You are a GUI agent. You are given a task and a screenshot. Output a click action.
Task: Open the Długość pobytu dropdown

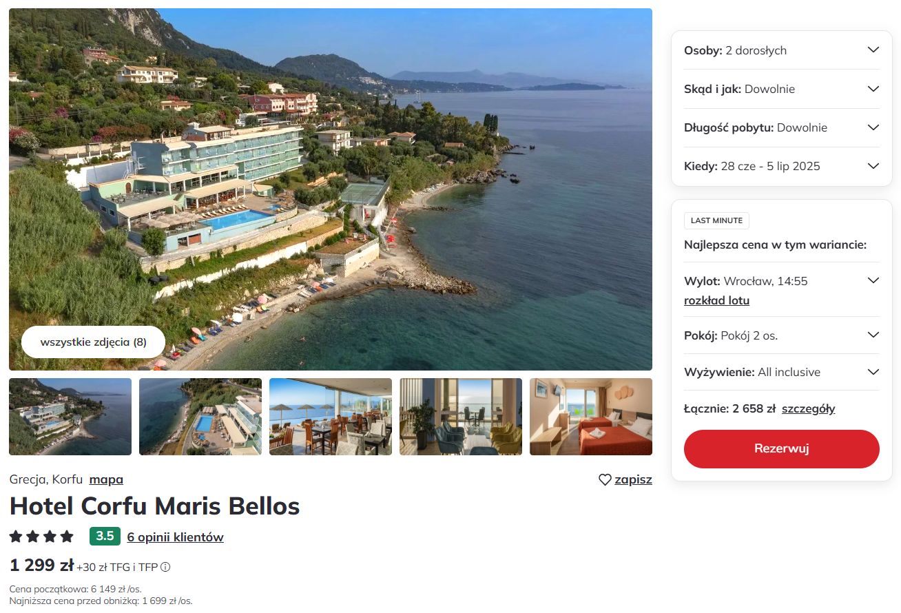coord(782,127)
